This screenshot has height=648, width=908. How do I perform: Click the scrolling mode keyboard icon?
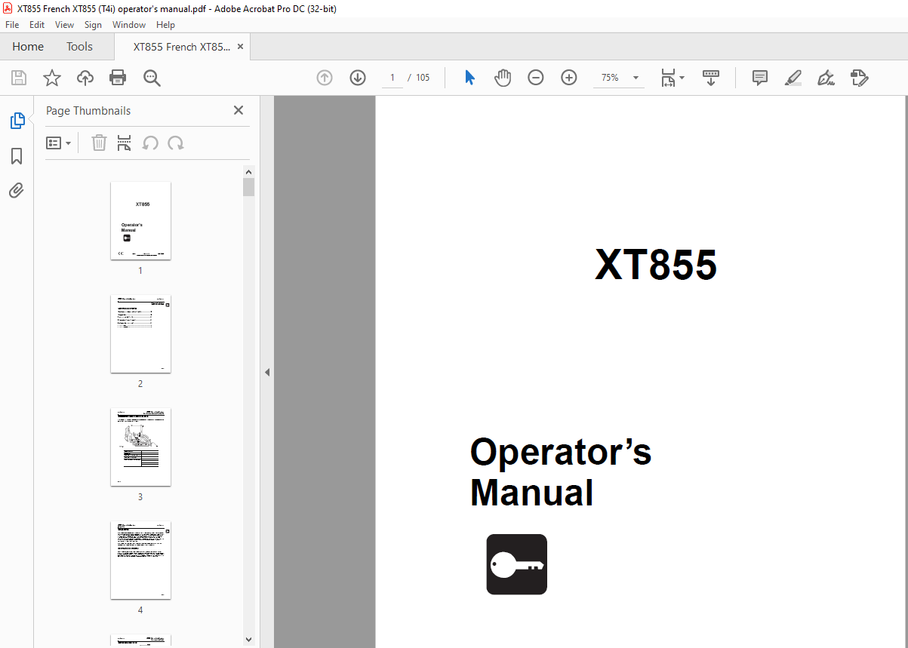pyautogui.click(x=711, y=78)
